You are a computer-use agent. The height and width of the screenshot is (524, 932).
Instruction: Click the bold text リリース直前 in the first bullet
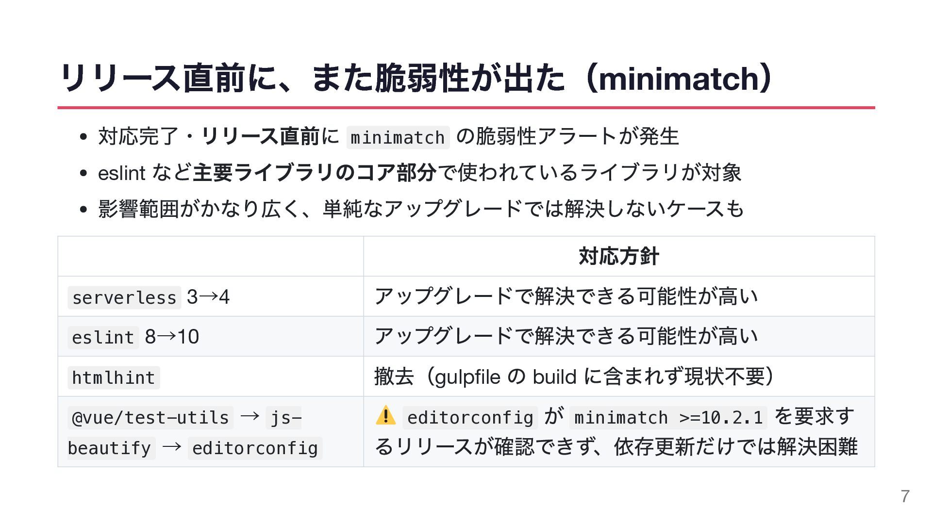point(260,136)
